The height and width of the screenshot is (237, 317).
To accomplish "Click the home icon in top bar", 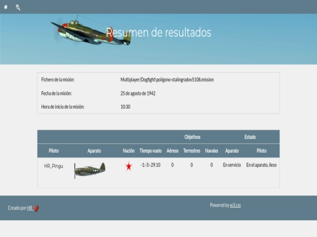I will [6, 7].
